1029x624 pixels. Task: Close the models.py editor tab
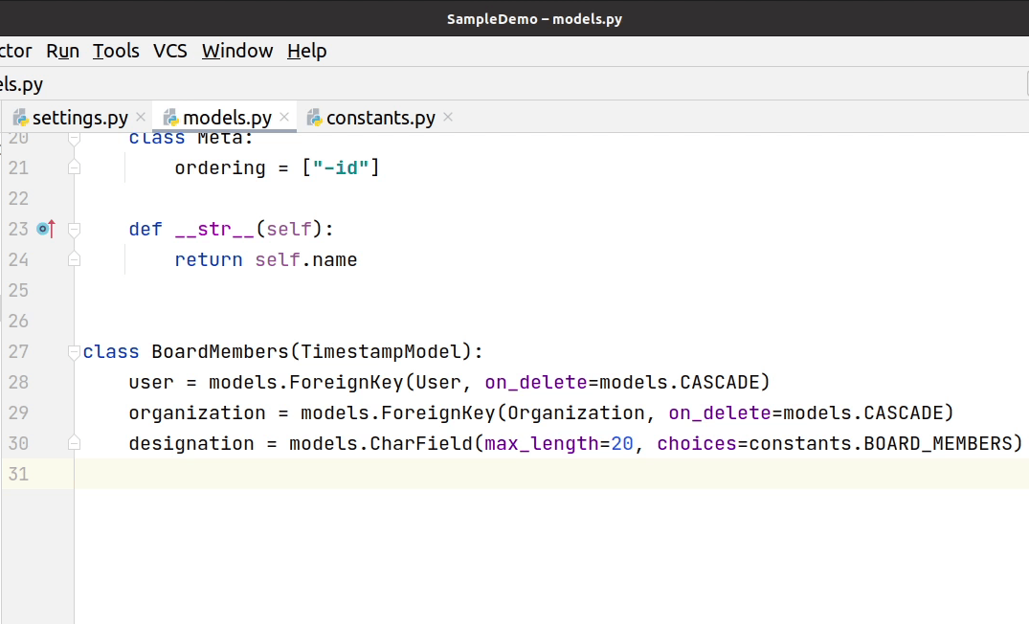coord(284,118)
